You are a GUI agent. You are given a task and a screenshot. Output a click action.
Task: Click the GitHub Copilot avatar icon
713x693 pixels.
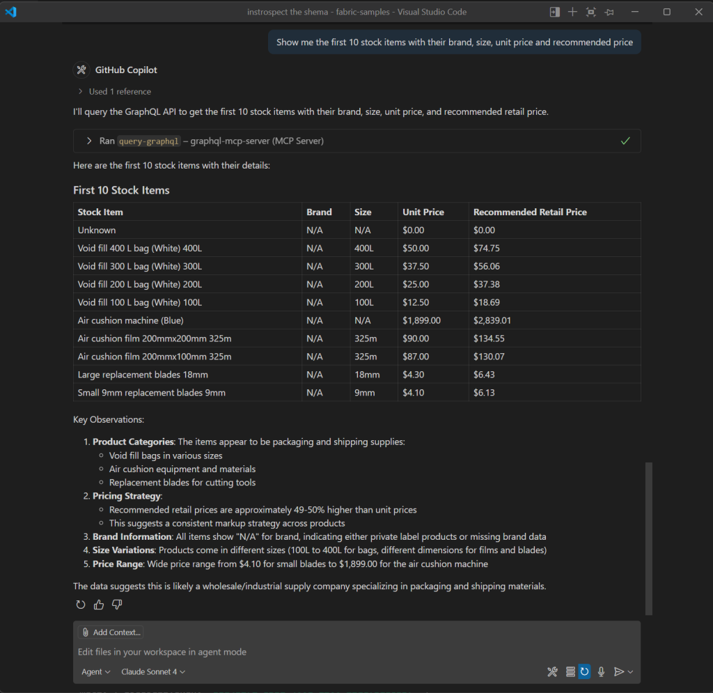[x=81, y=70]
